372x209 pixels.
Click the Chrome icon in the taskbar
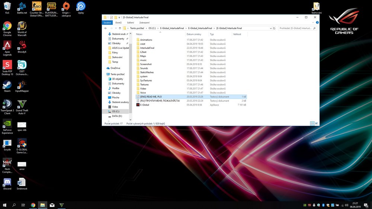pyautogui.click(x=33, y=205)
